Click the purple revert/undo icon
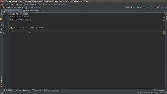This screenshot has width=167, height=94. (162, 8)
